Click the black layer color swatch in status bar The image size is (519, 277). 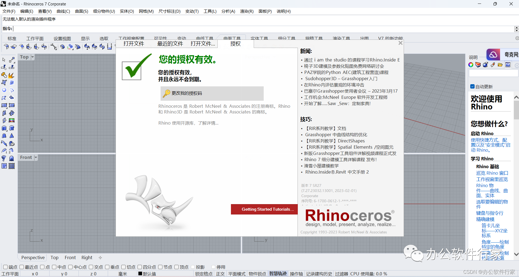click(x=140, y=273)
